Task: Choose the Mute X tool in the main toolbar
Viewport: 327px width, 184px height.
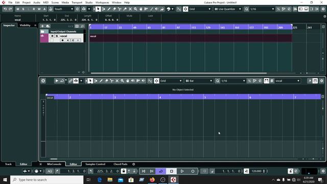Action: coord(130,9)
